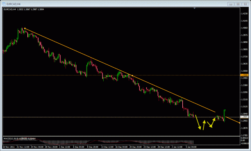
Task: Click the 1.2955 price scale label
Action: pos(244,121)
